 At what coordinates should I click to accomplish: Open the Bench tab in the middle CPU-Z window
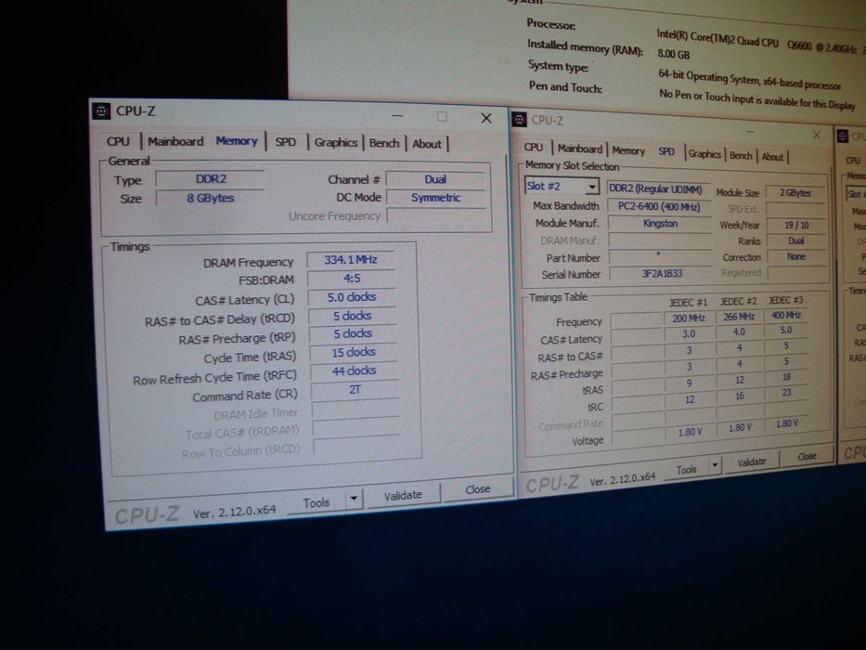(742, 156)
